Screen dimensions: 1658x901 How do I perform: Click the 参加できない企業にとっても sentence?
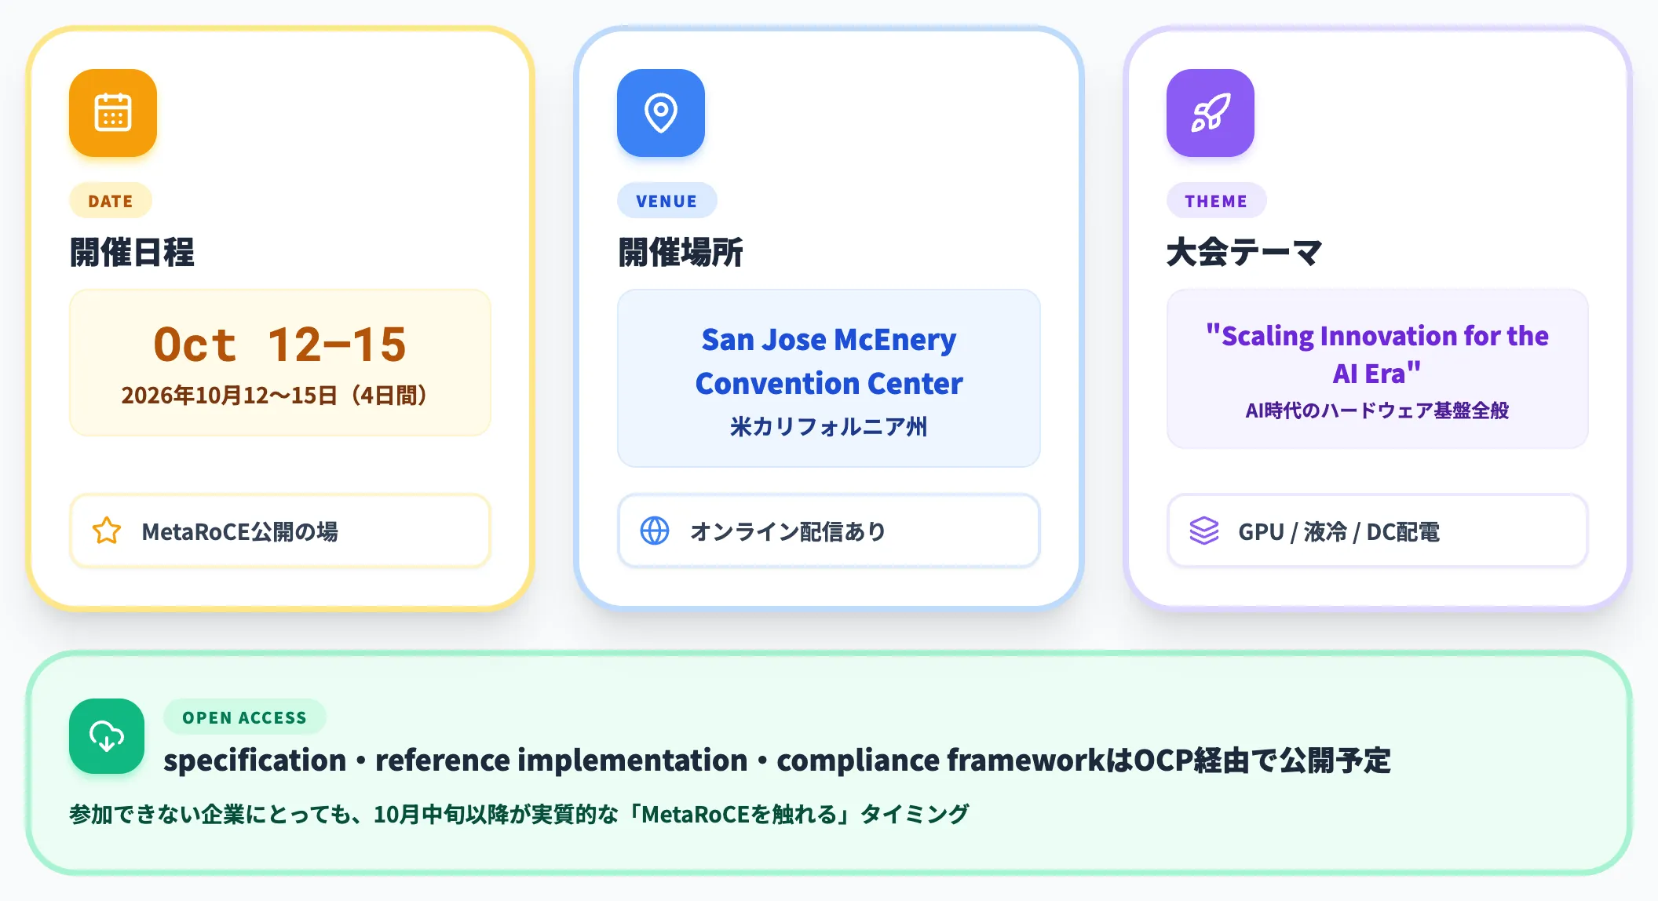[519, 814]
